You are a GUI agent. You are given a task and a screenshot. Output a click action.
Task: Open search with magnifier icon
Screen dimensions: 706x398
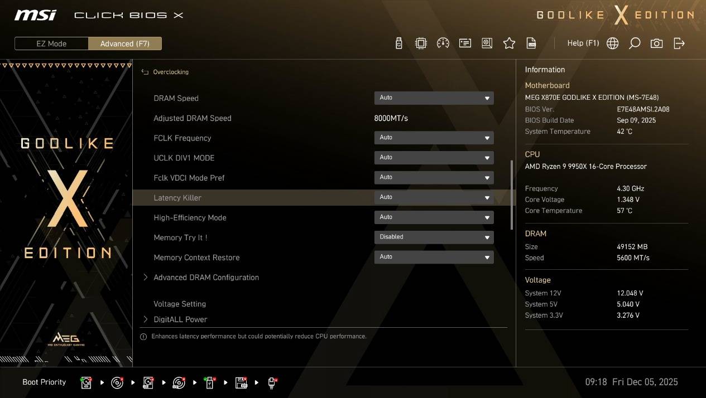click(x=635, y=43)
